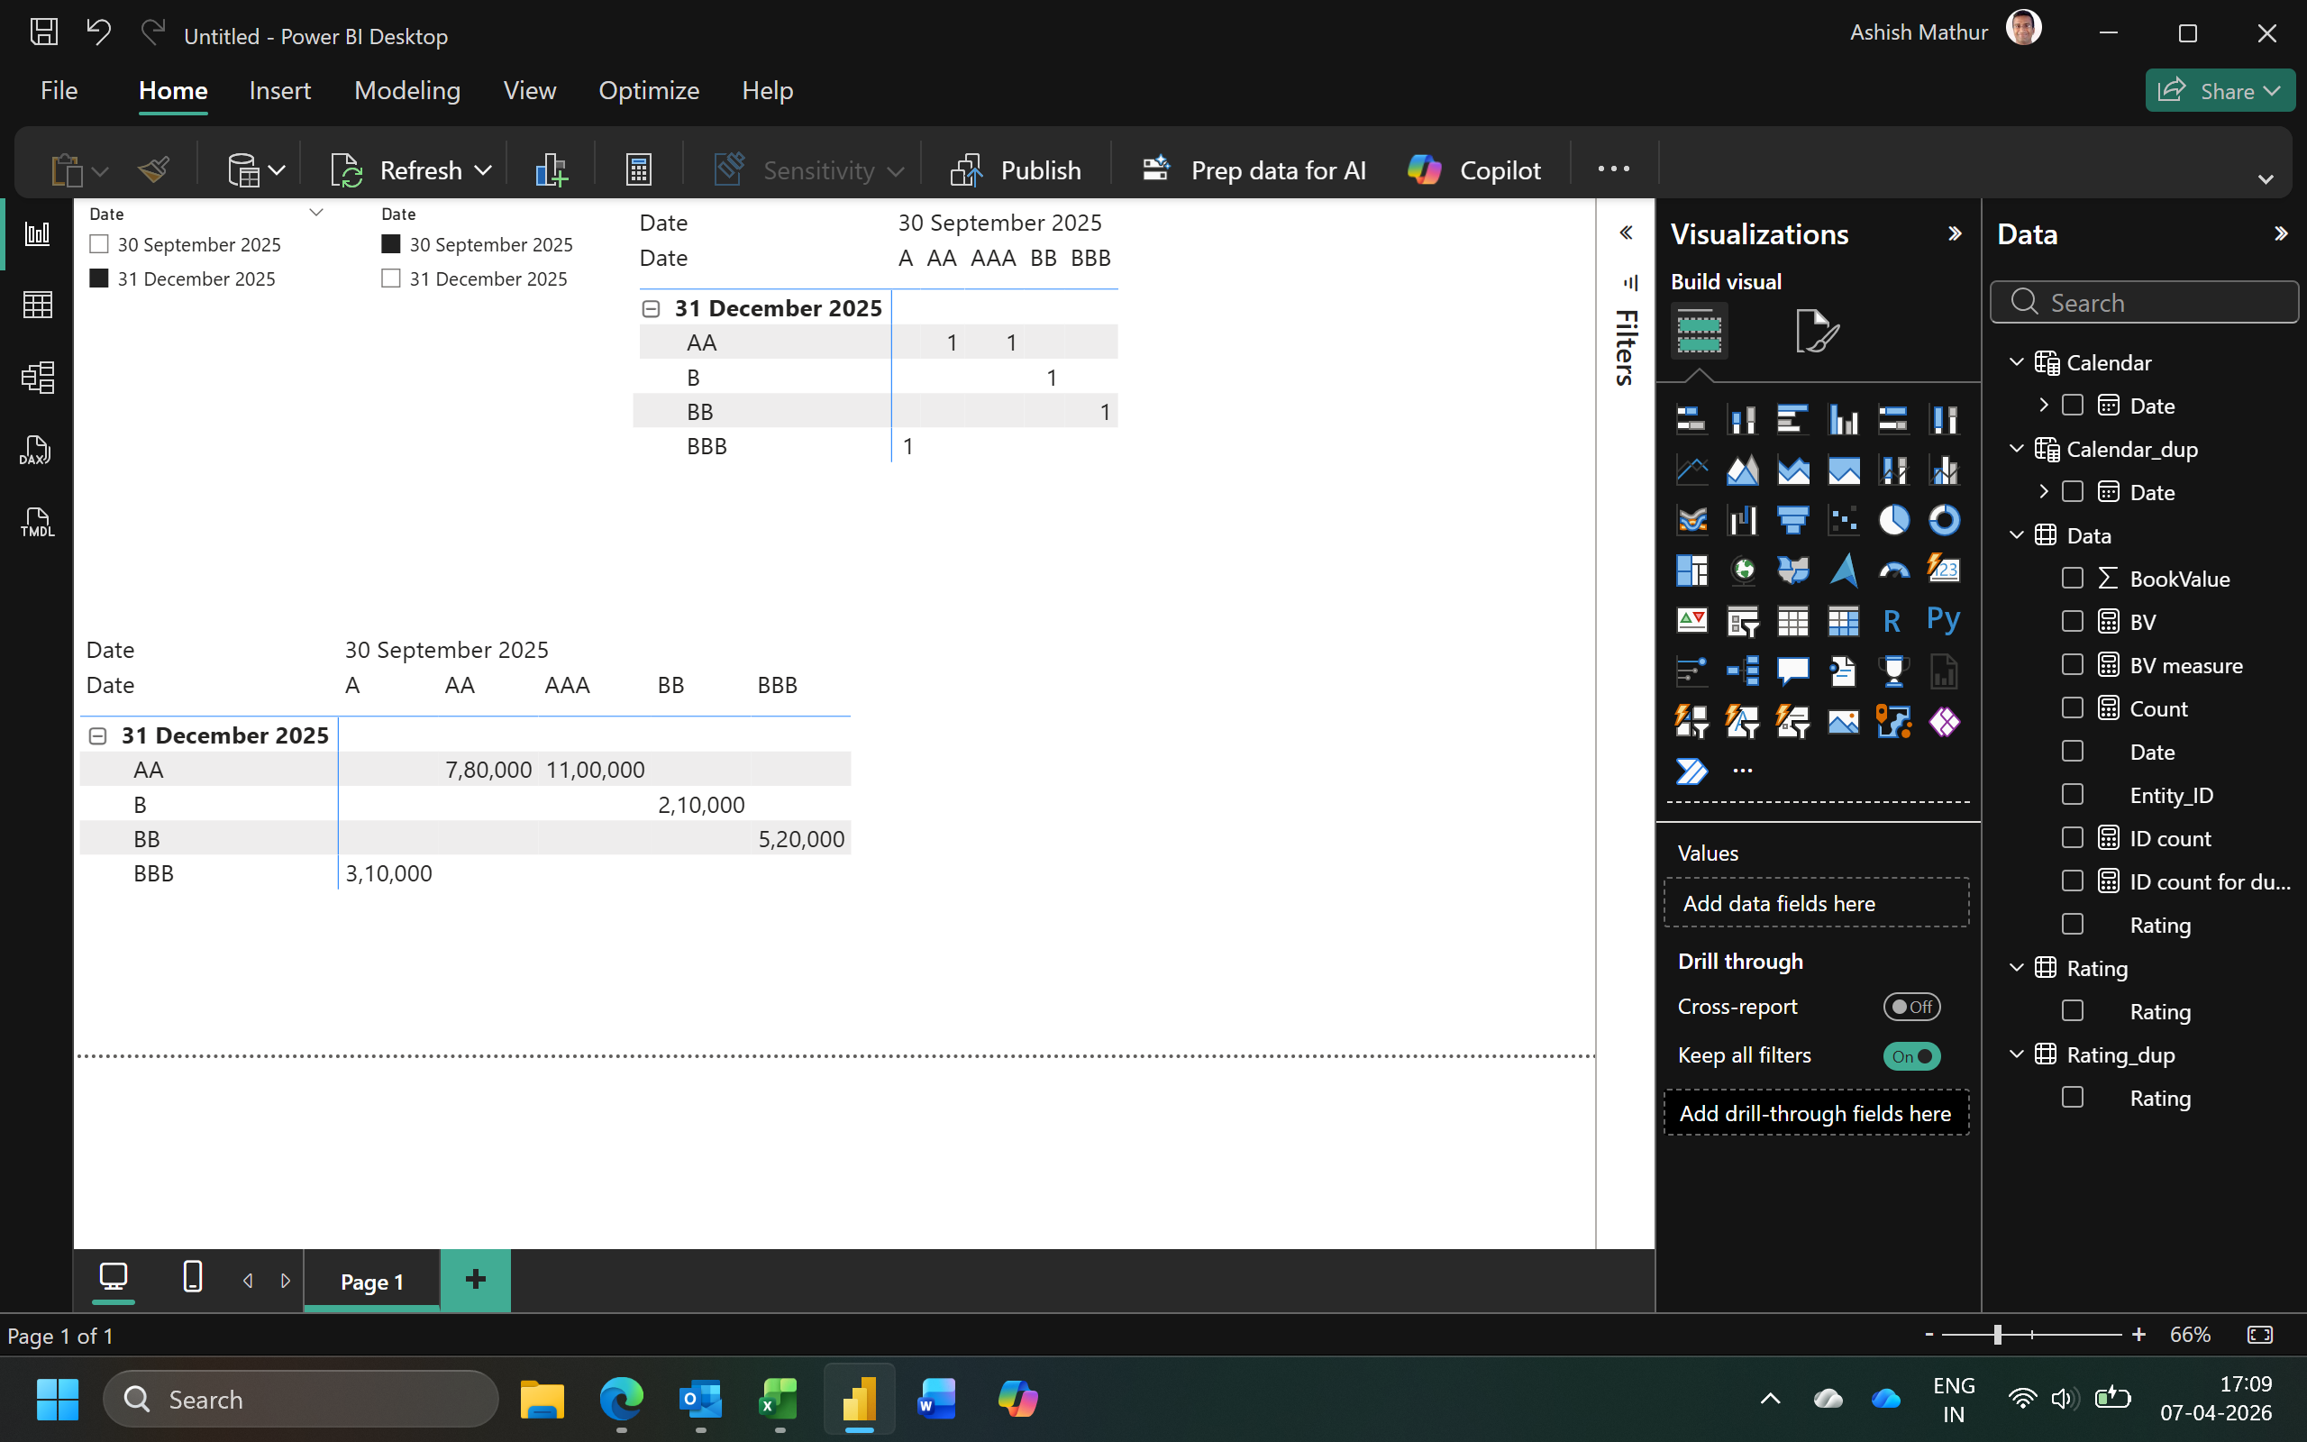Click the Format painter icon in ribbon
This screenshot has height=1442, width=2307.
[x=152, y=169]
